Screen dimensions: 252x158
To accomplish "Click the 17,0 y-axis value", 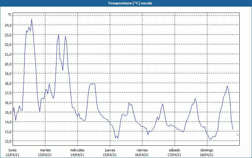I will [9, 93].
